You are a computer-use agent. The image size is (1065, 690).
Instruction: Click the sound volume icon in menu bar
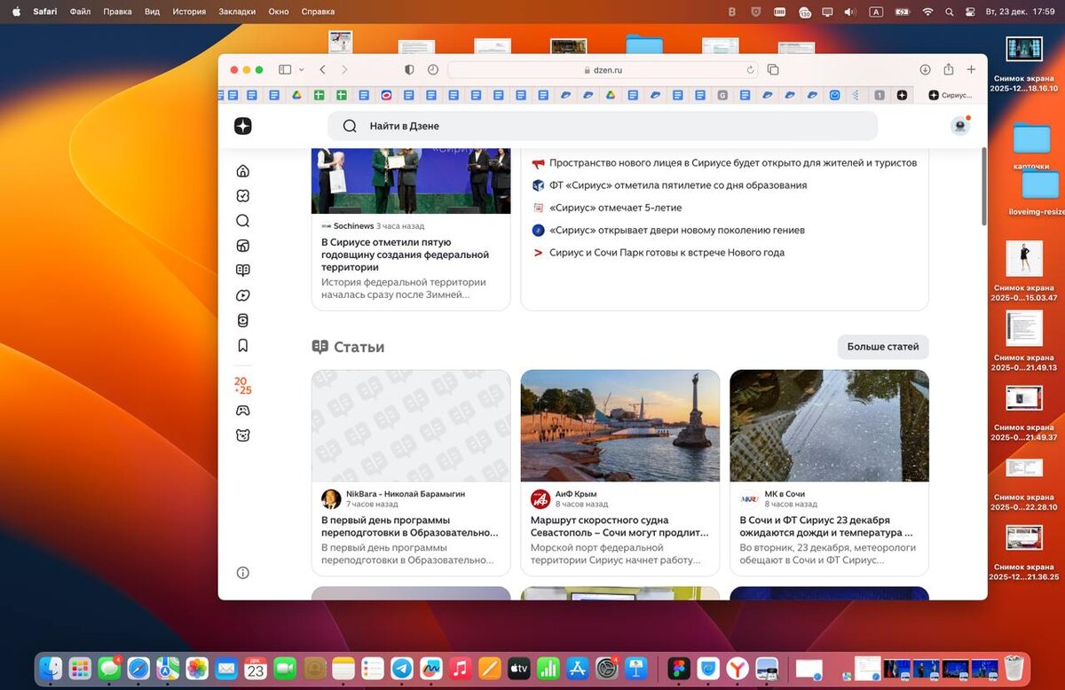pos(850,12)
